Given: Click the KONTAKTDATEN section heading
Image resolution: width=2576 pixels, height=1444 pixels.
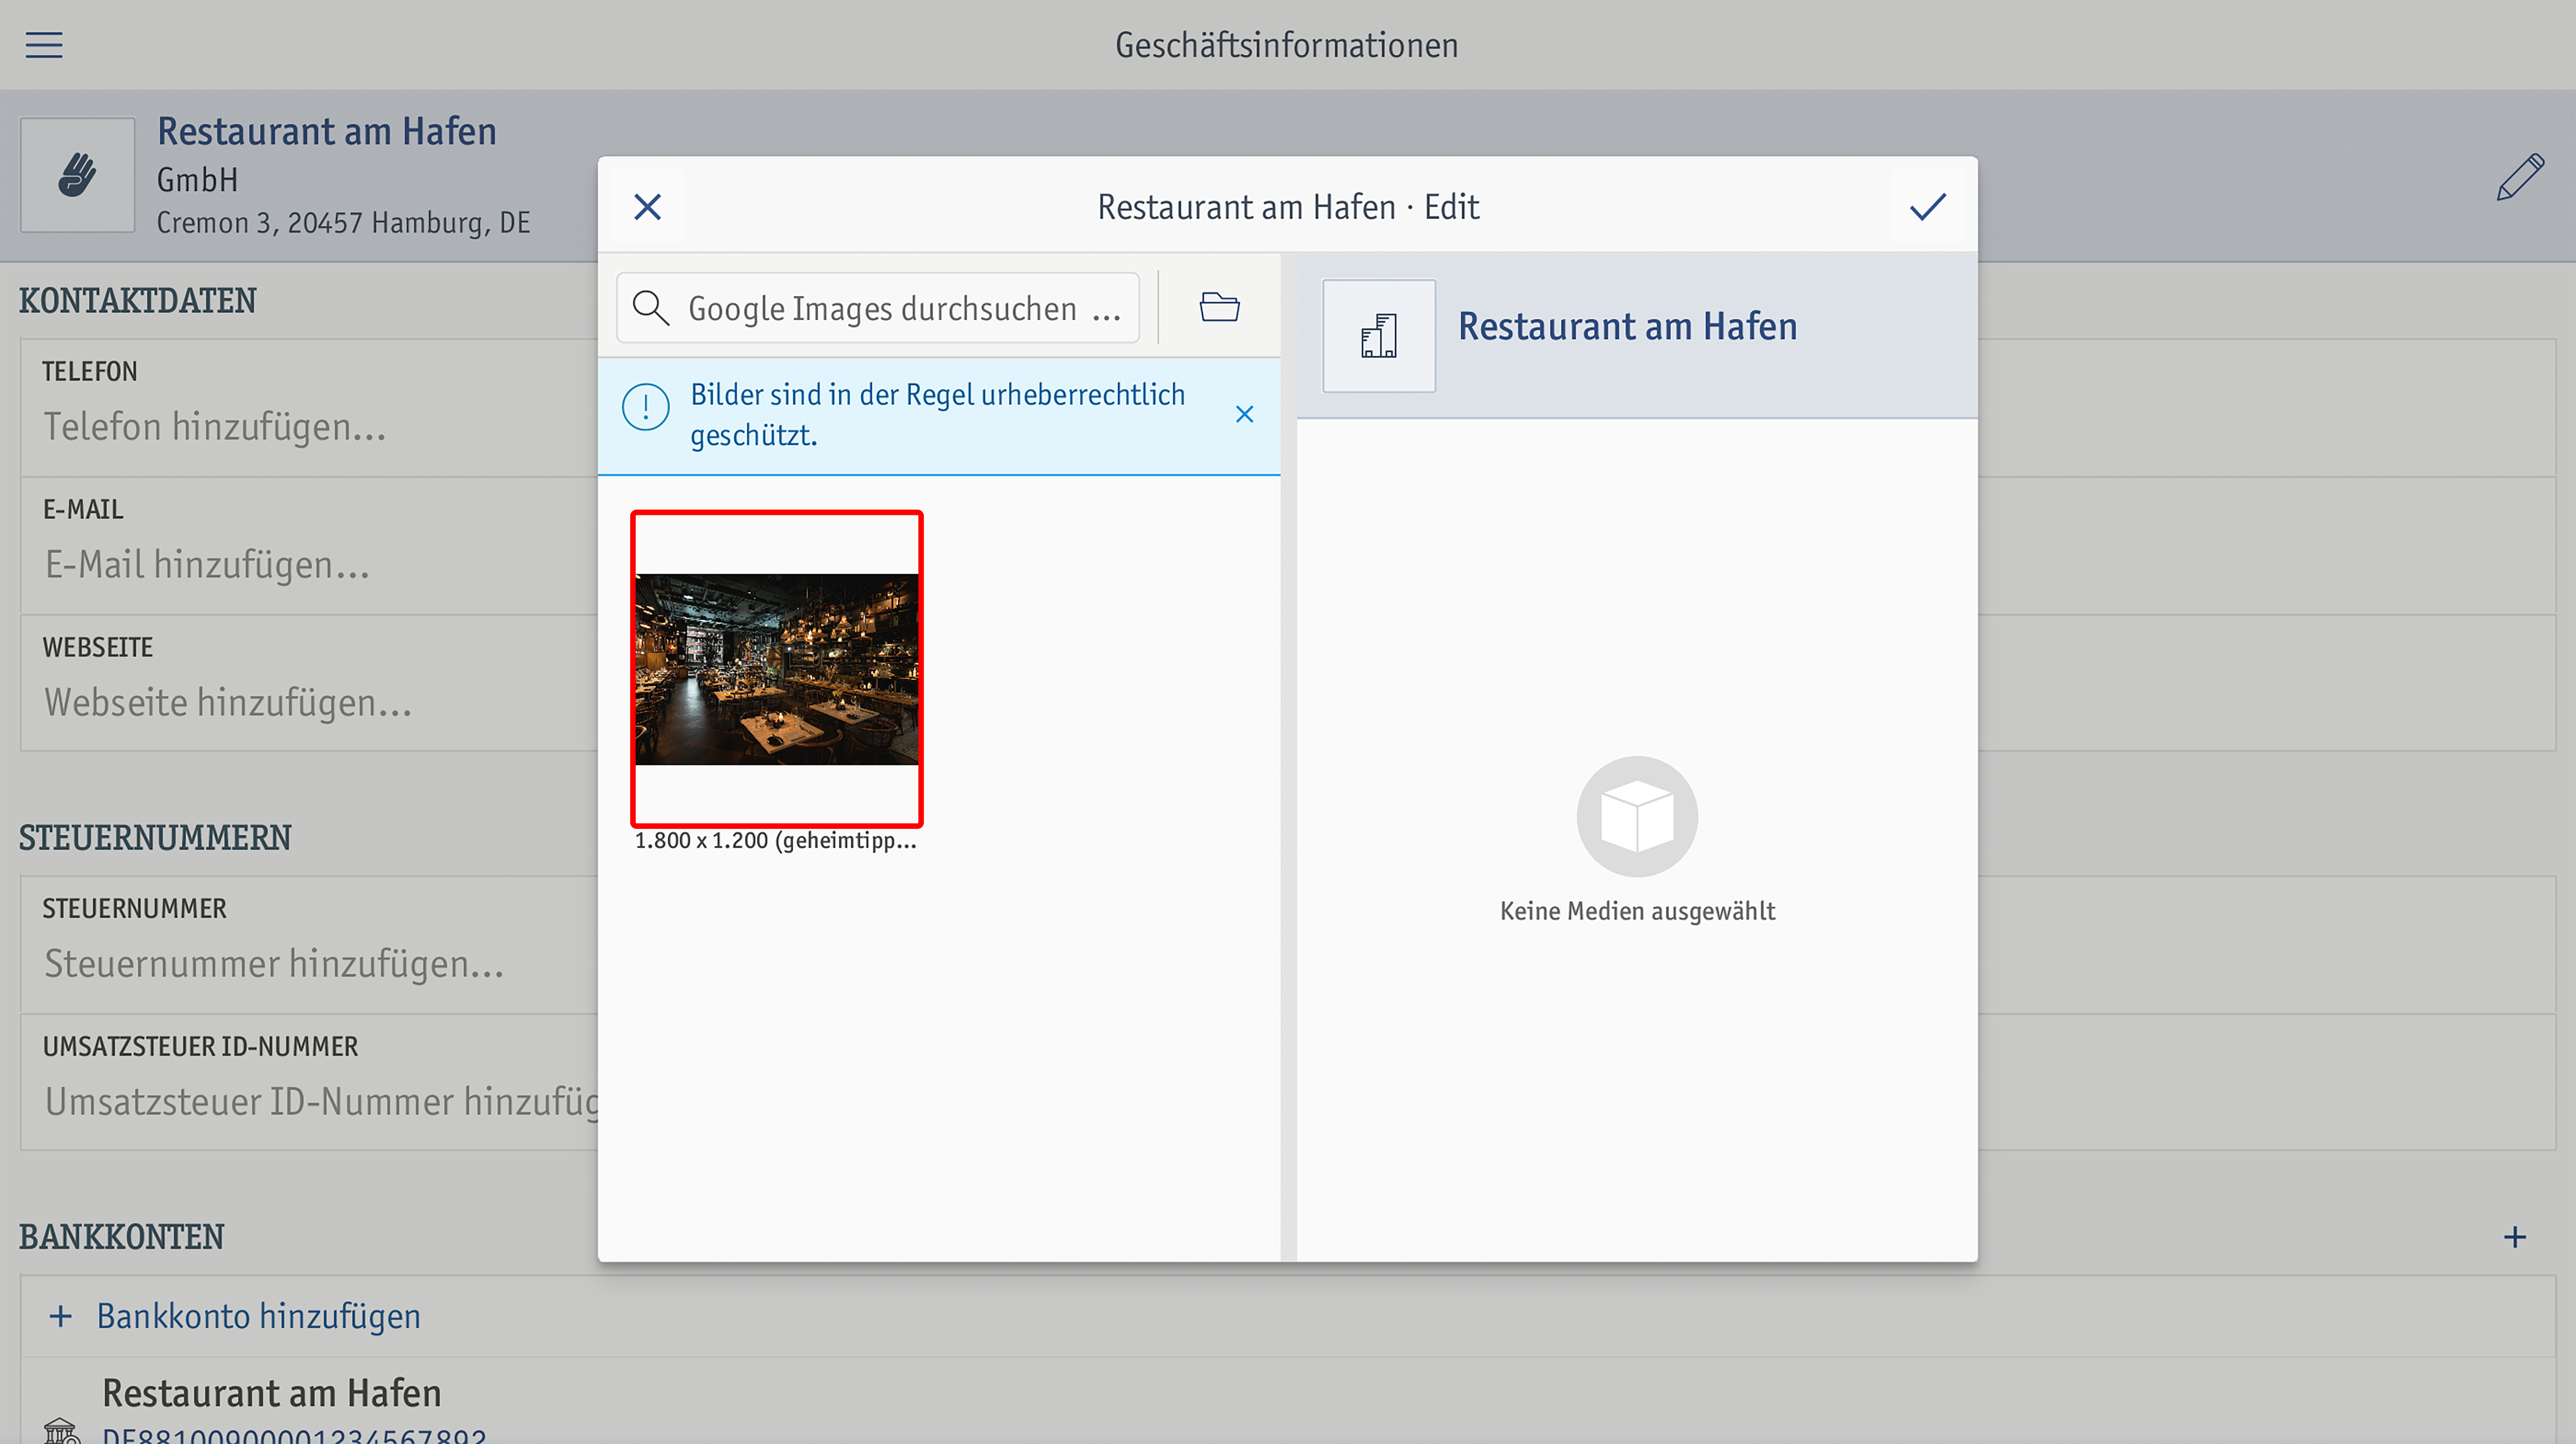Looking at the screenshot, I should point(138,301).
